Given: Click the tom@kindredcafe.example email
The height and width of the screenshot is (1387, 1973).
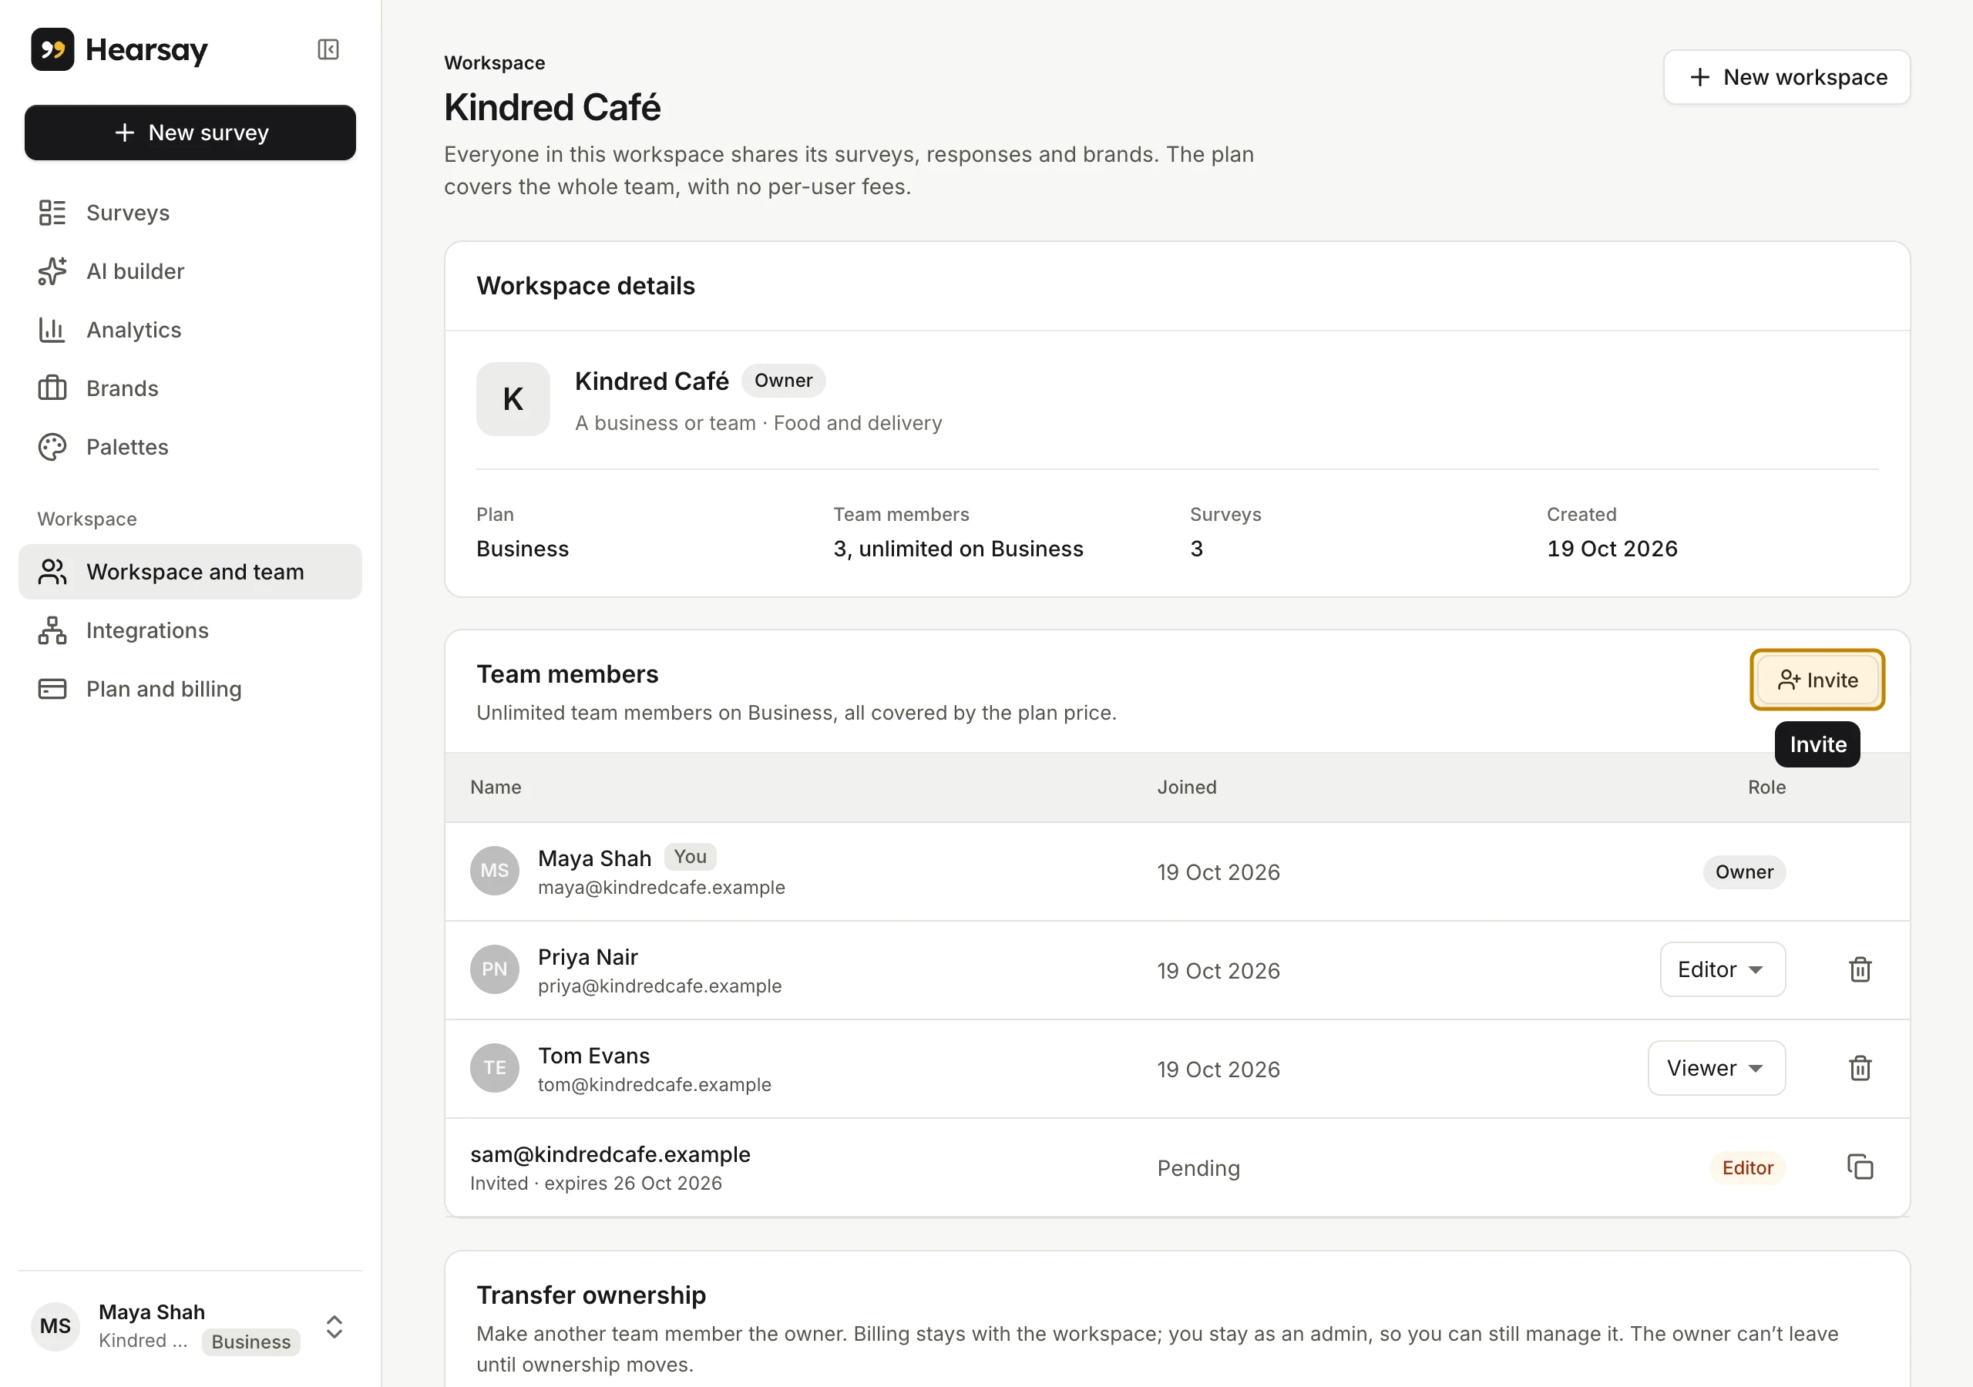Looking at the screenshot, I should (654, 1084).
